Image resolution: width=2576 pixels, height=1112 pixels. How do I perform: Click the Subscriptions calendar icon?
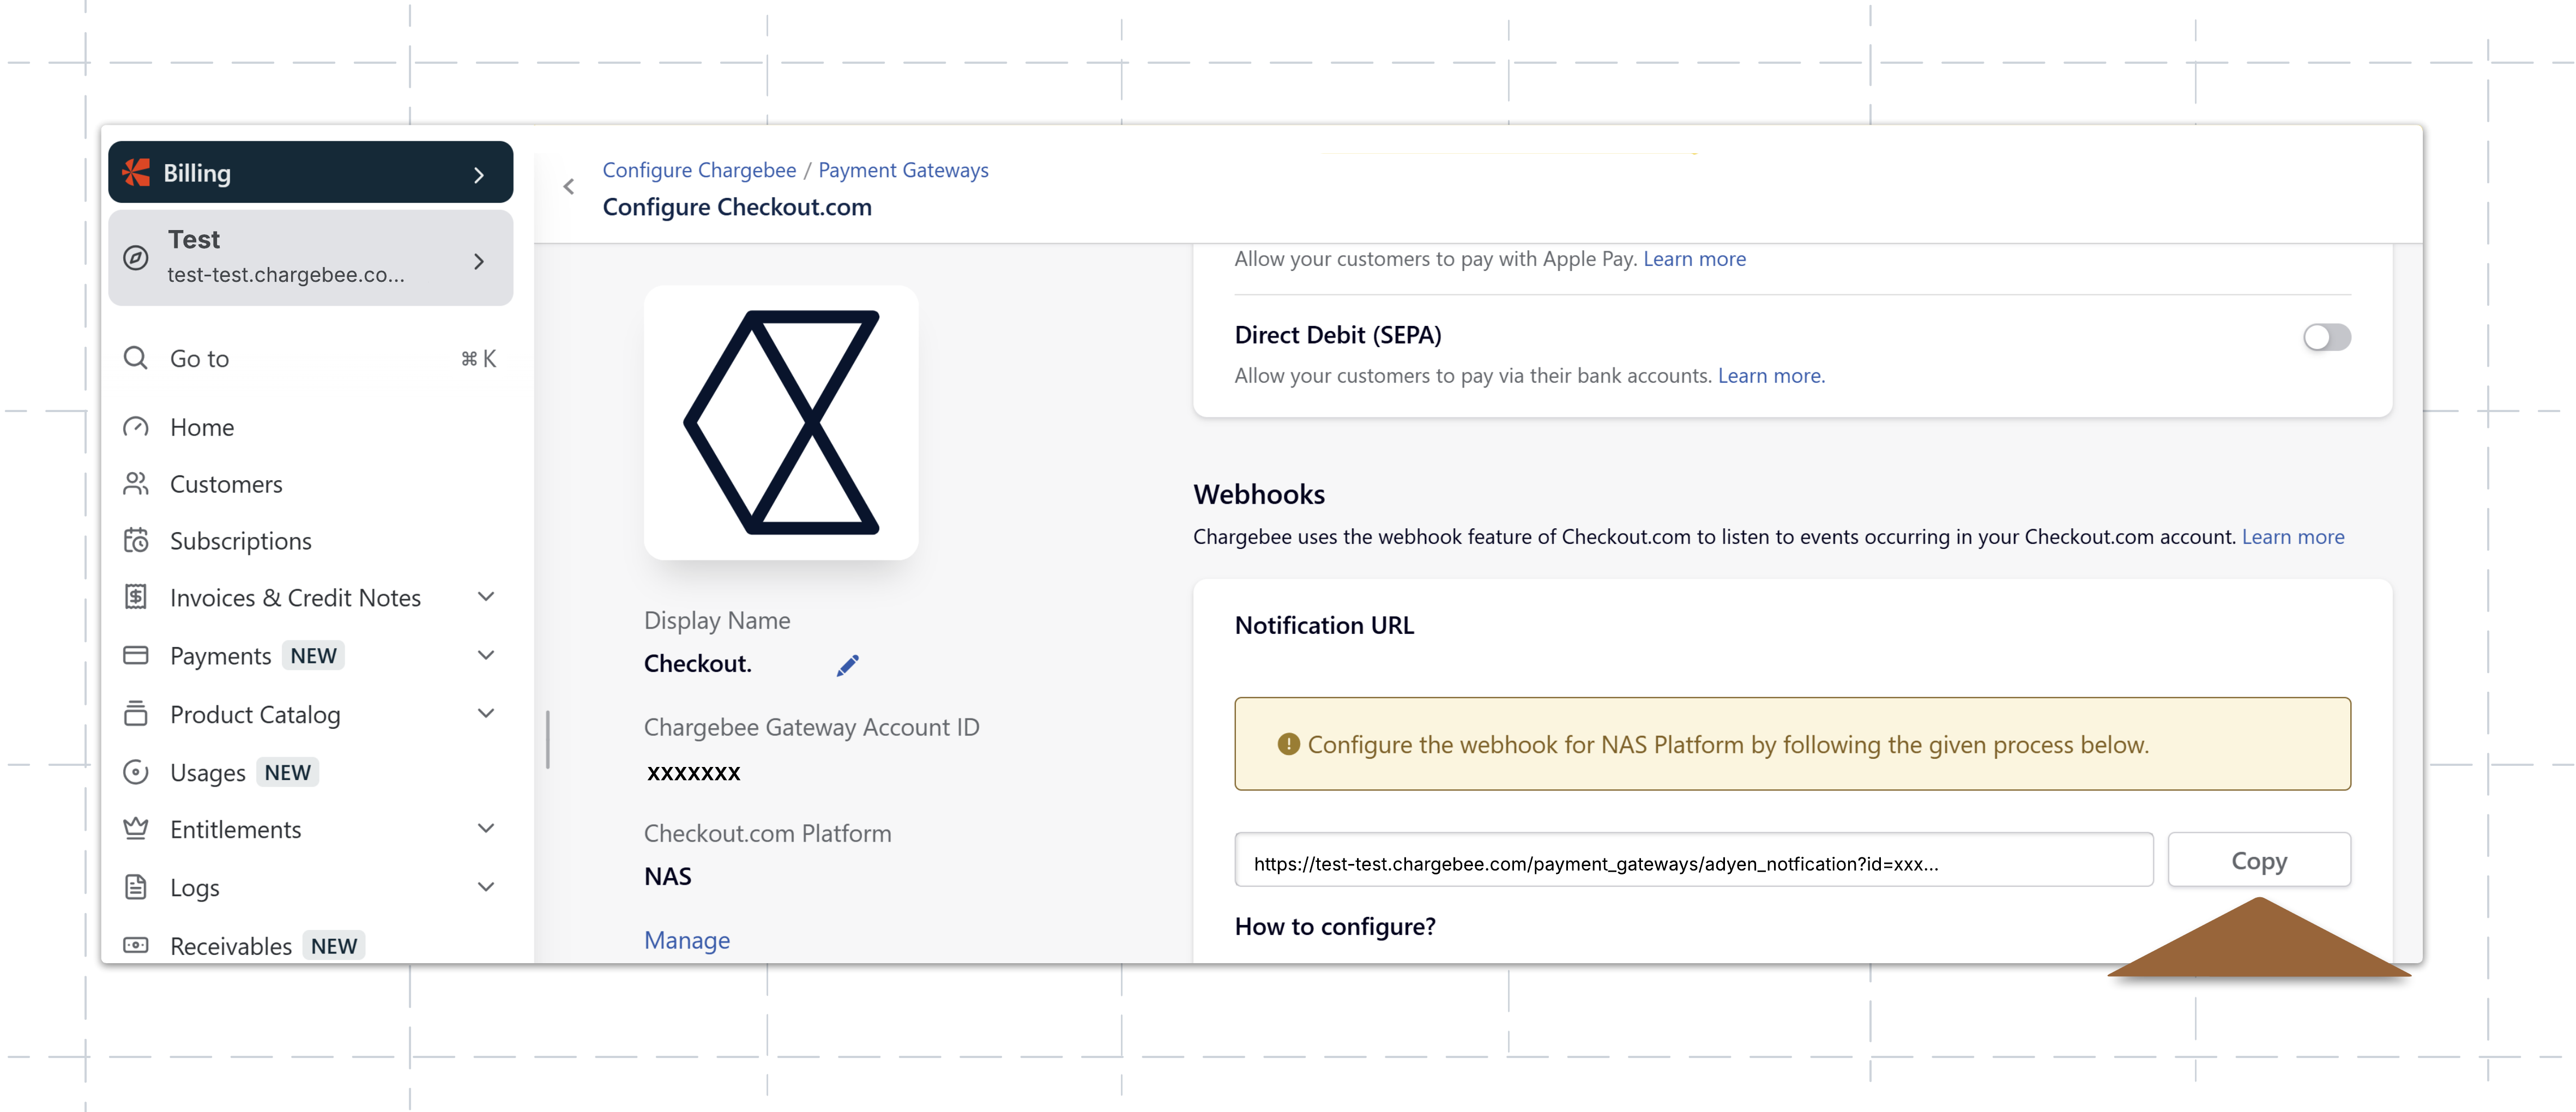click(x=136, y=541)
